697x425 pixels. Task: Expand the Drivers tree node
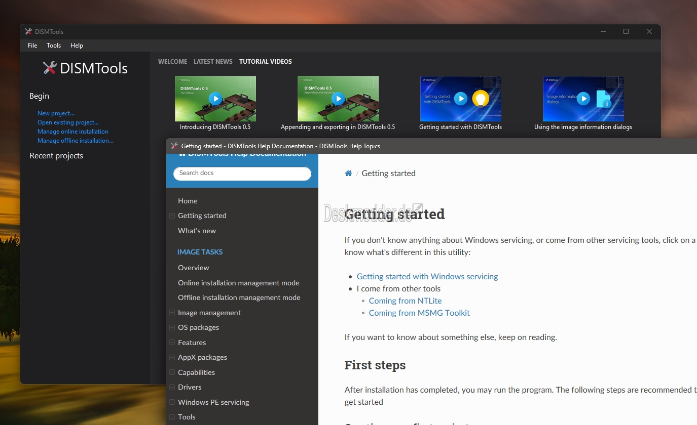point(172,387)
